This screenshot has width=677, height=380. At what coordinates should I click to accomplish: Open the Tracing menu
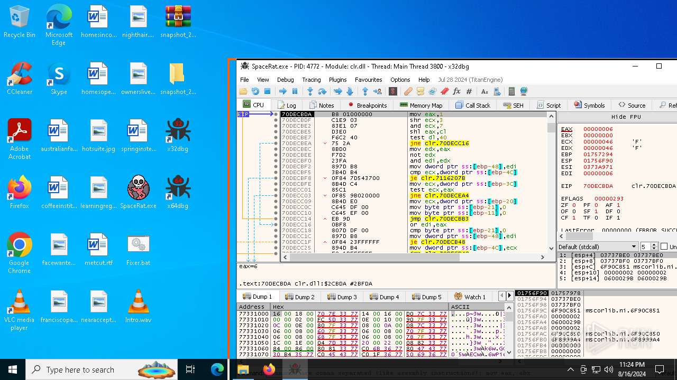pyautogui.click(x=312, y=80)
